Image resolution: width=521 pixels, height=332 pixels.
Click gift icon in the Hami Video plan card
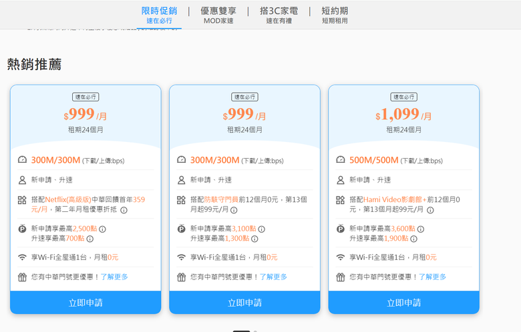click(x=341, y=277)
